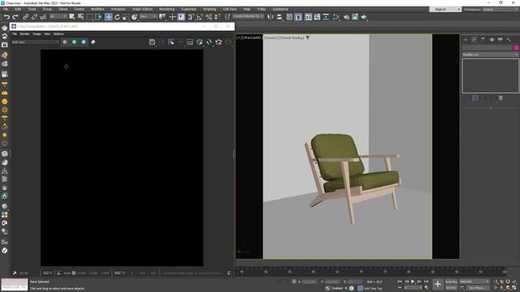This screenshot has height=292, width=520.
Task: Open the Modify tab in command panel
Action: click(x=474, y=40)
